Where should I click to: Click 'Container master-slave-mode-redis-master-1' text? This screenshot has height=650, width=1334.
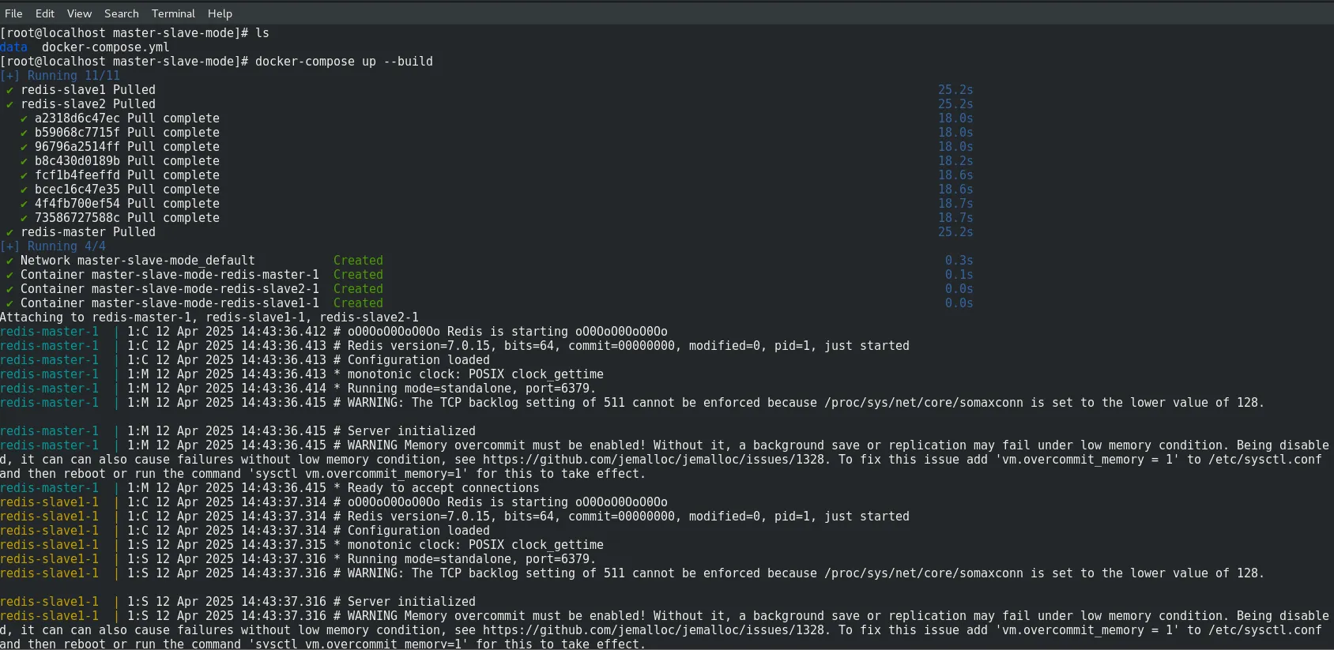pyautogui.click(x=170, y=275)
